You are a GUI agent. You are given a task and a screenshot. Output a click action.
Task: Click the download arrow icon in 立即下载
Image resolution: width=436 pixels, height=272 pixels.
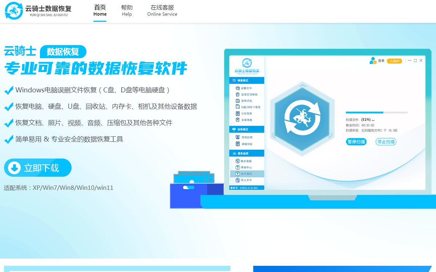15,168
